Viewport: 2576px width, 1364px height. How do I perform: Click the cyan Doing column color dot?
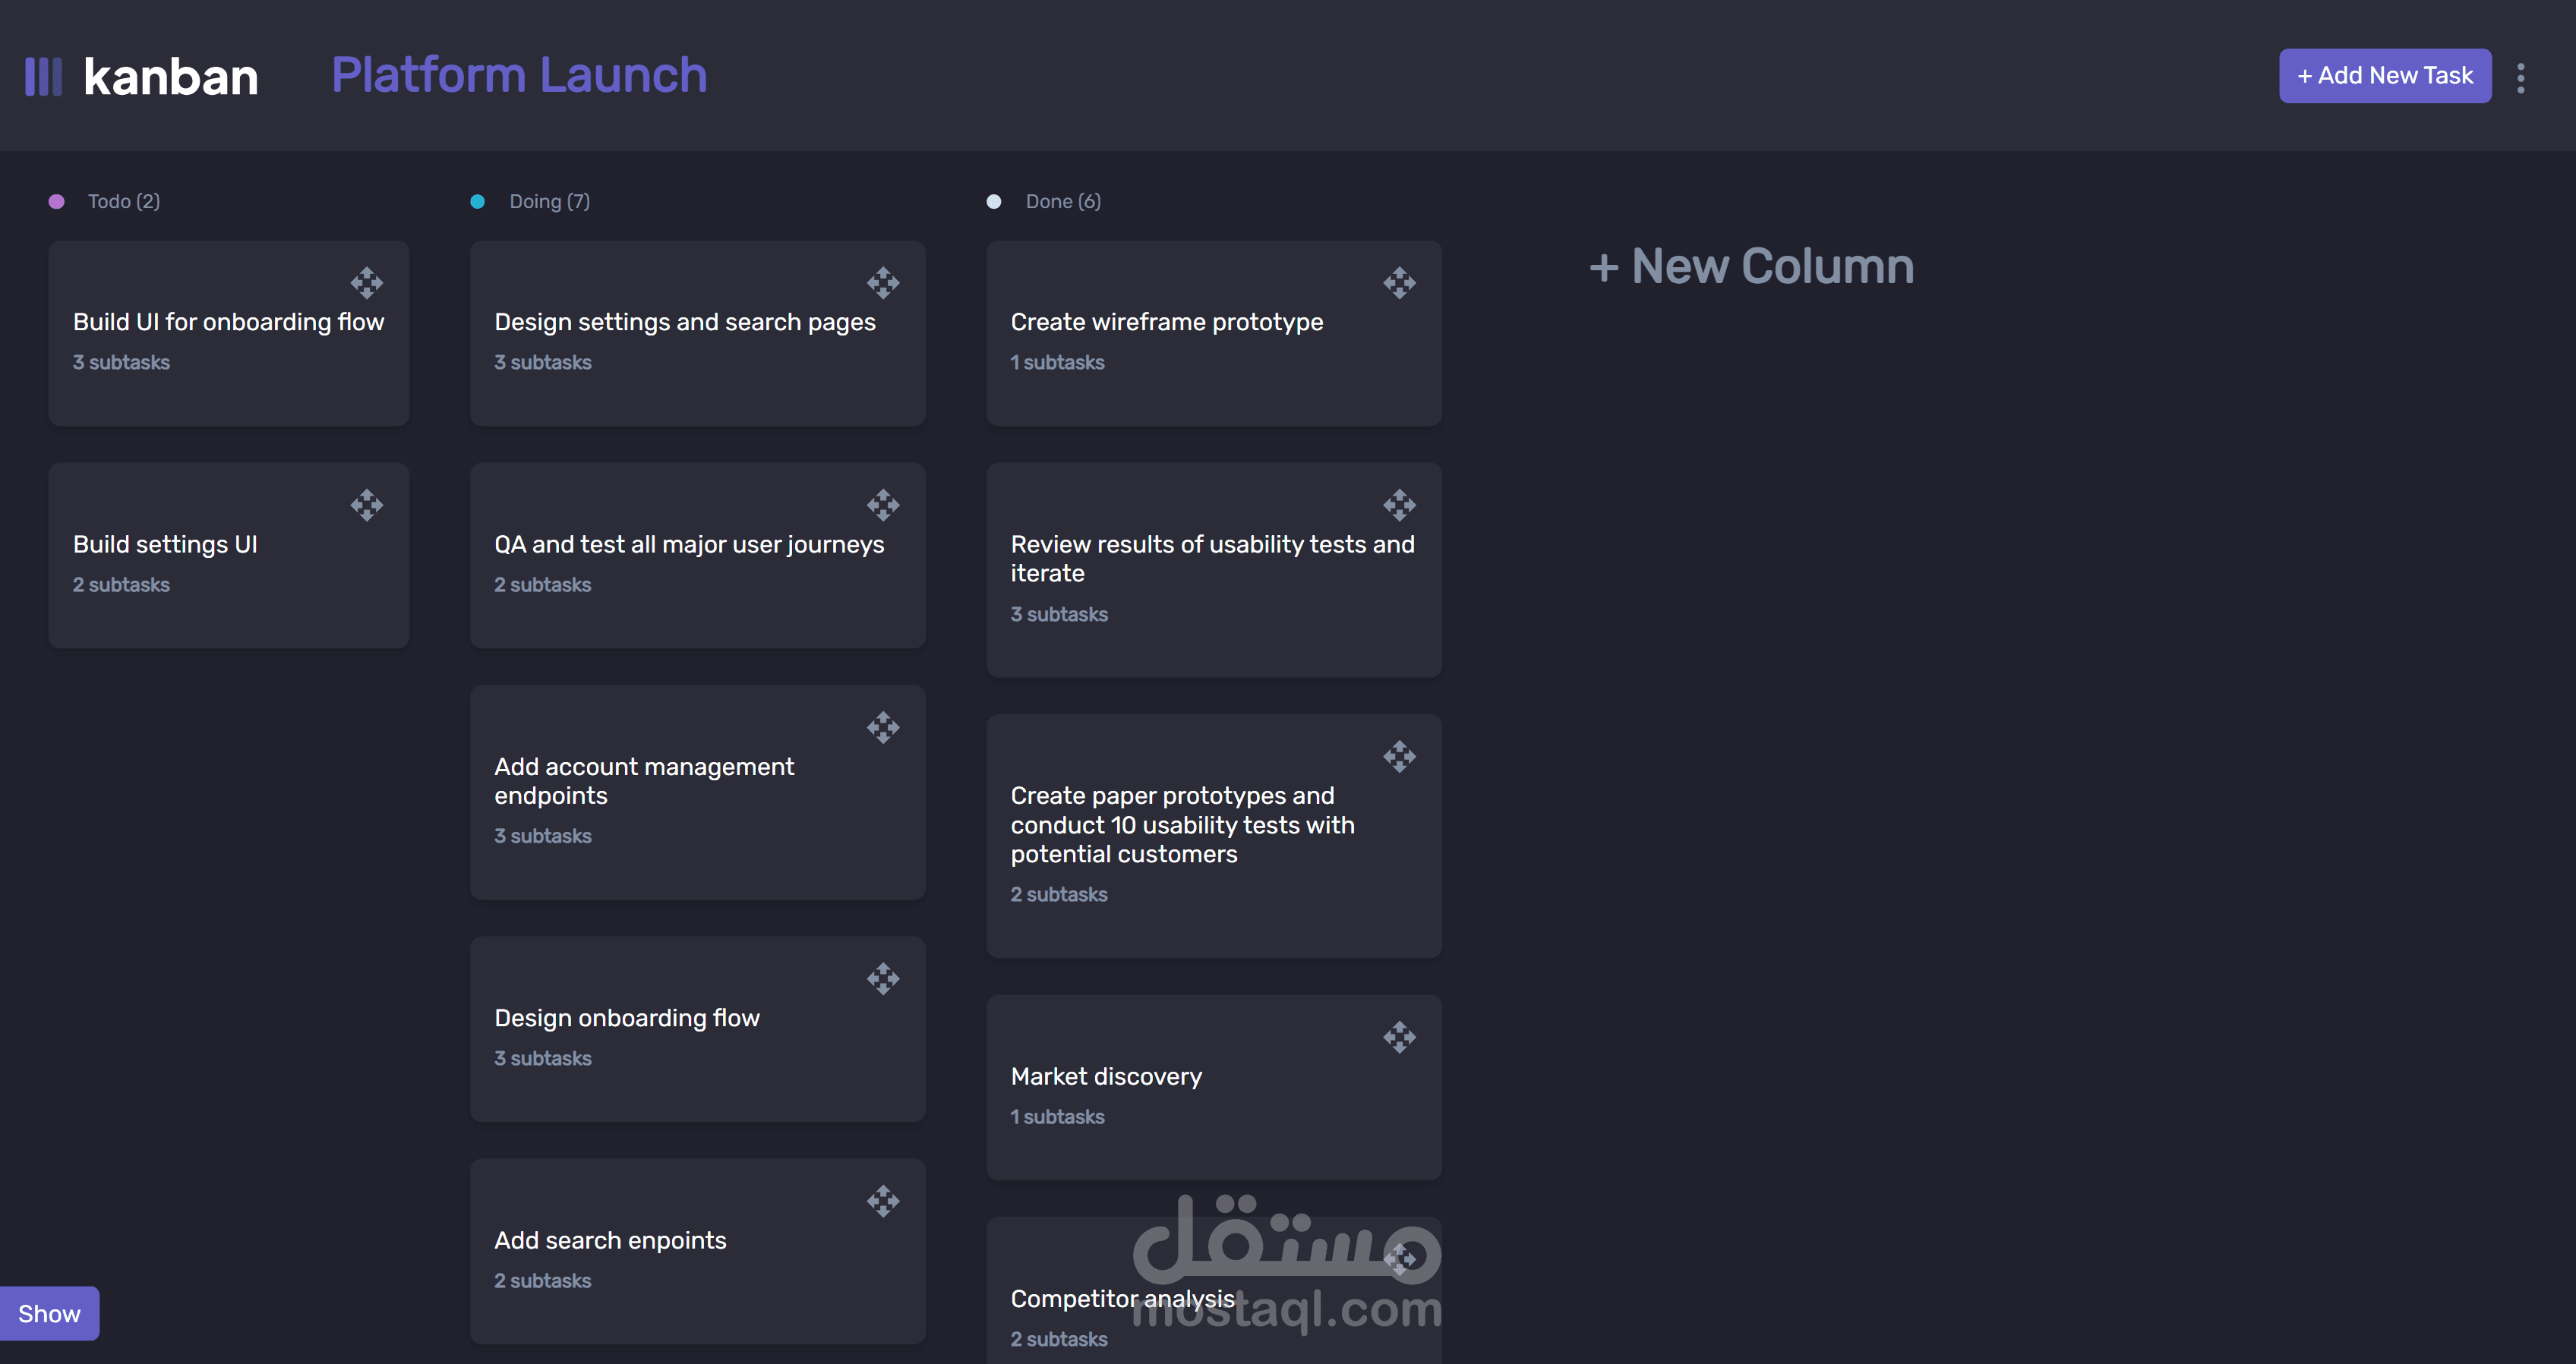(x=478, y=202)
